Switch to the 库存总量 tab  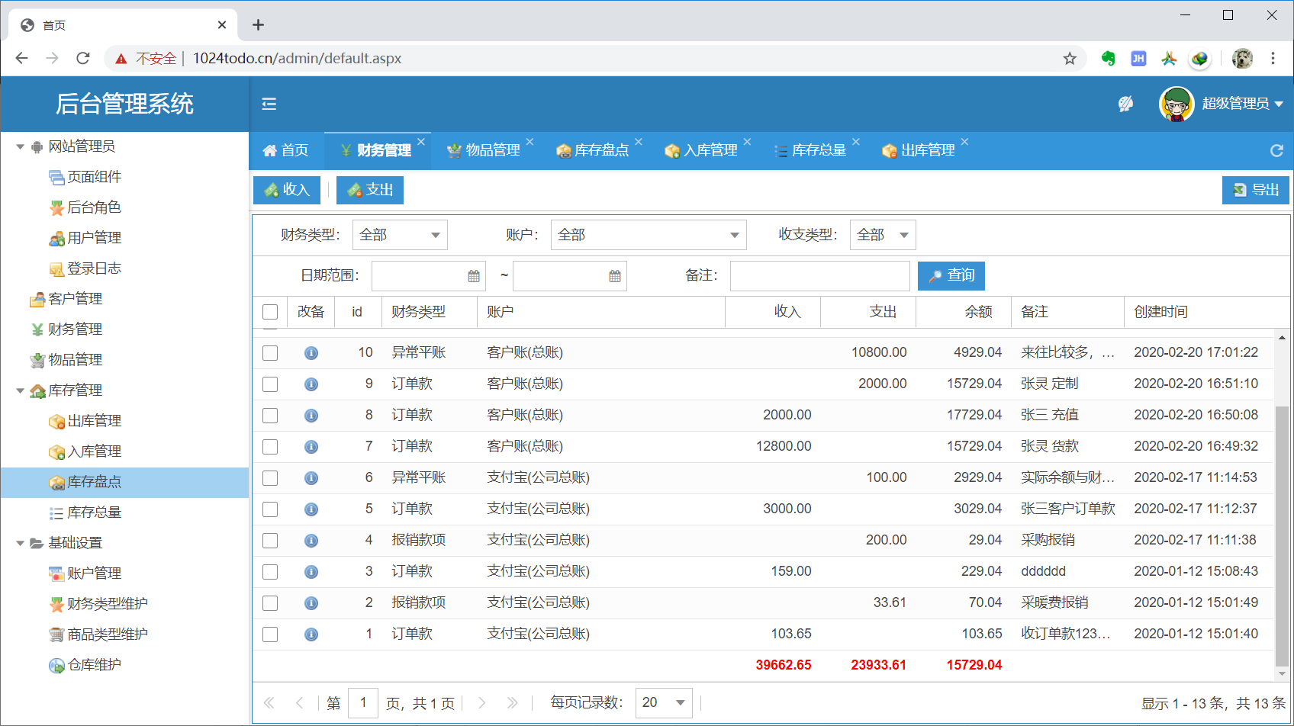click(811, 150)
